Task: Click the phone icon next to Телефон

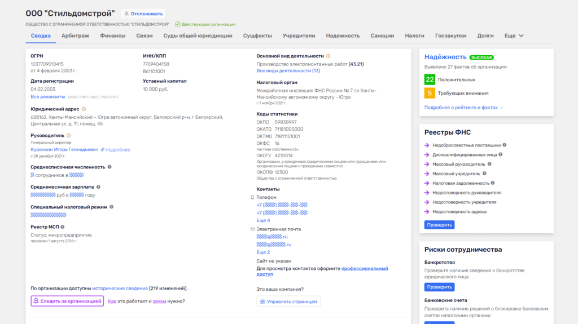Action: [252, 197]
